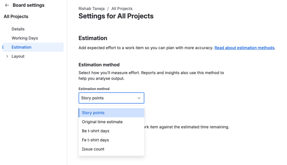Go to Working Days settings
Image resolution: width=287 pixels, height=165 pixels.
[25, 38]
